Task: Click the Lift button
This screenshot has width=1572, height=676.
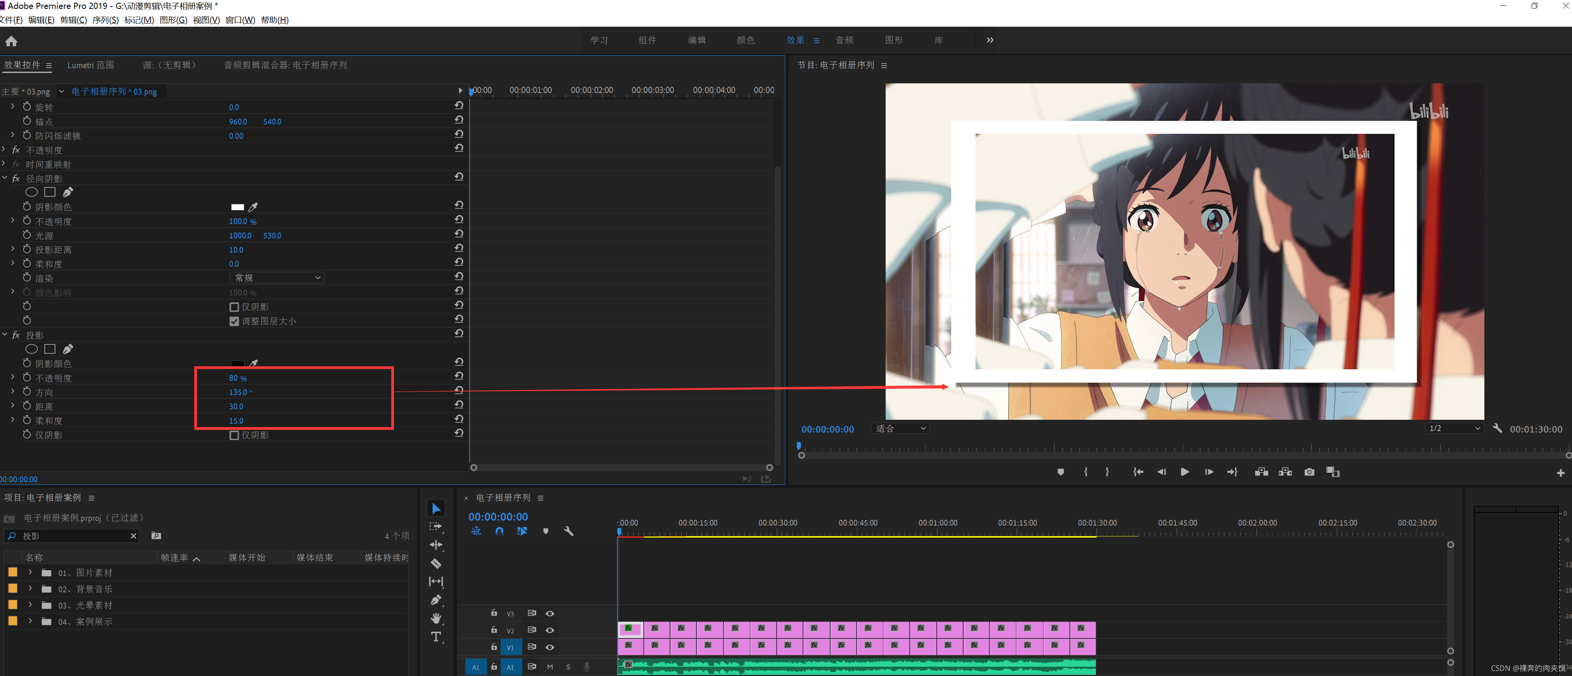Action: (1261, 472)
